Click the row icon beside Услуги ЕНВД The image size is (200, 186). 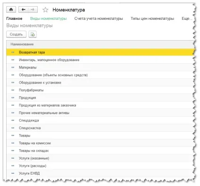[x=13, y=173]
